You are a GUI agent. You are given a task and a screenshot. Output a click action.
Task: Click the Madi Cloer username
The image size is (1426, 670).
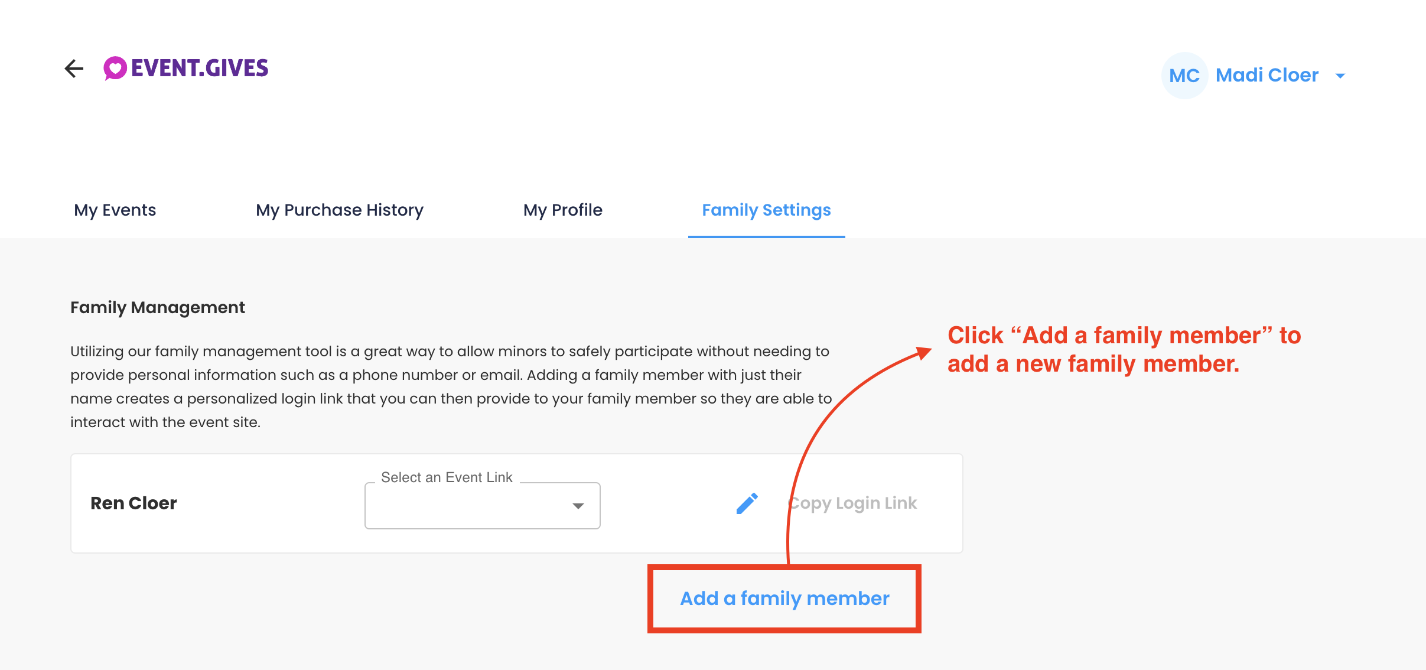pyautogui.click(x=1267, y=75)
